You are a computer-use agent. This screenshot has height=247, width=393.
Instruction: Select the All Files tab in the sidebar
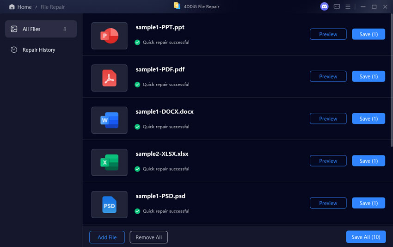[x=41, y=29]
